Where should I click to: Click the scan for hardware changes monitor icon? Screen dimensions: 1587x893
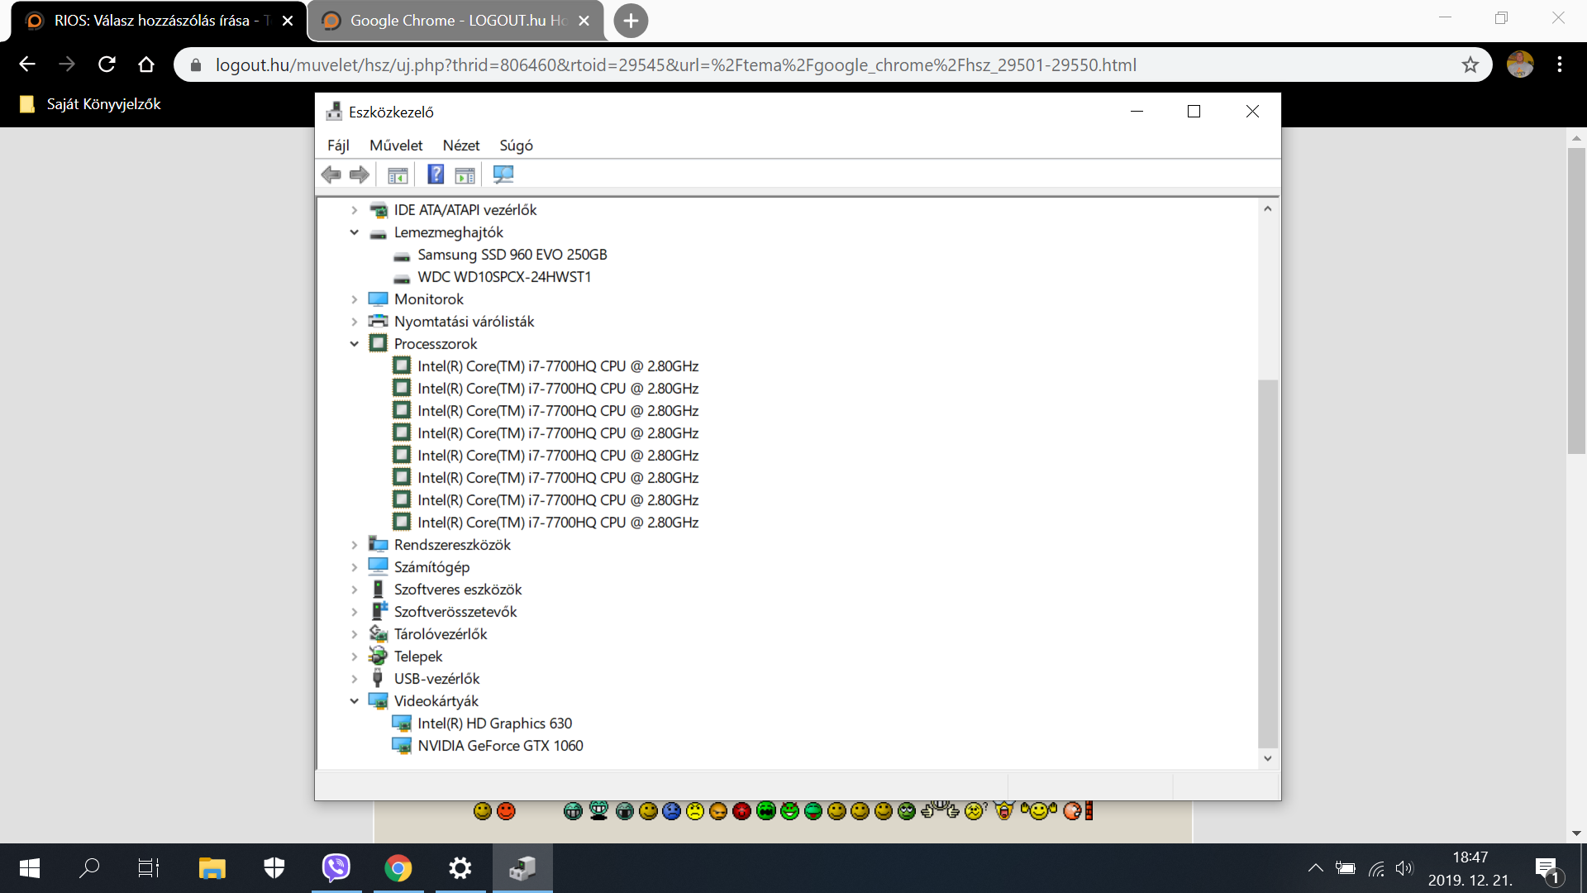(503, 174)
